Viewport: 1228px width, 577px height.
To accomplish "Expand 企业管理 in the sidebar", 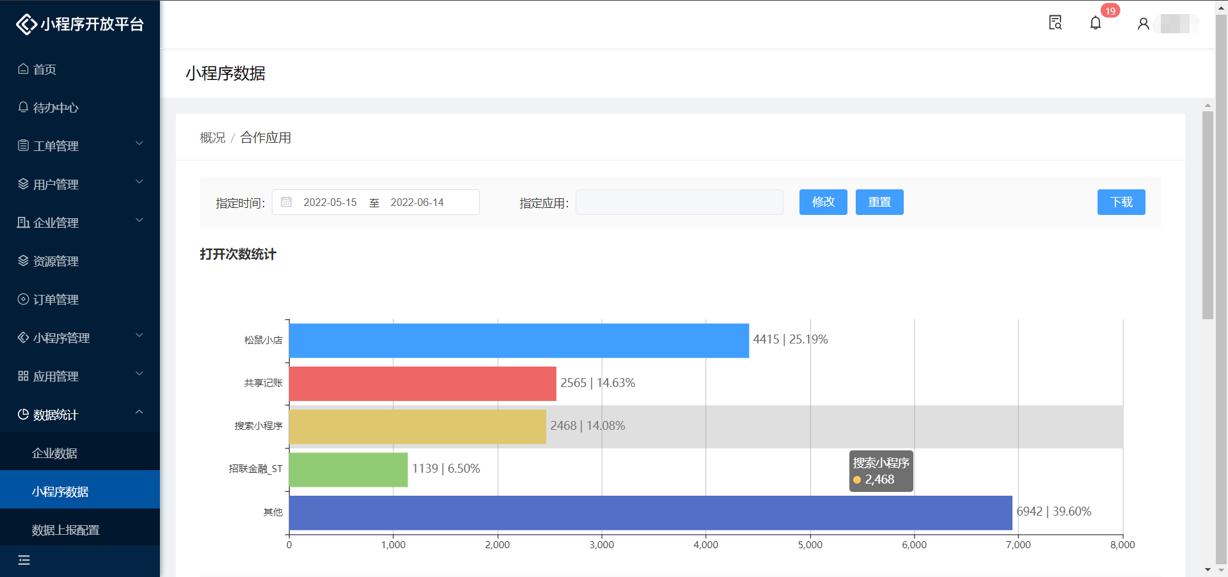I will [x=80, y=223].
